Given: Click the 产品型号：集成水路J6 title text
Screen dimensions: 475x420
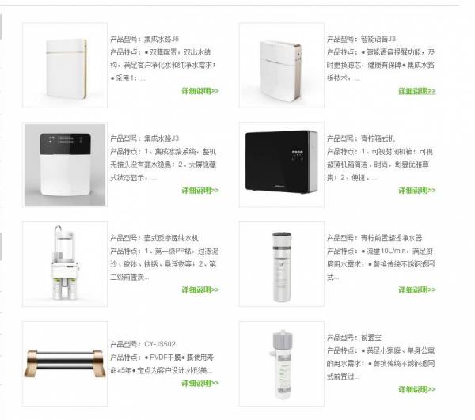Looking at the screenshot, I should coord(145,39).
